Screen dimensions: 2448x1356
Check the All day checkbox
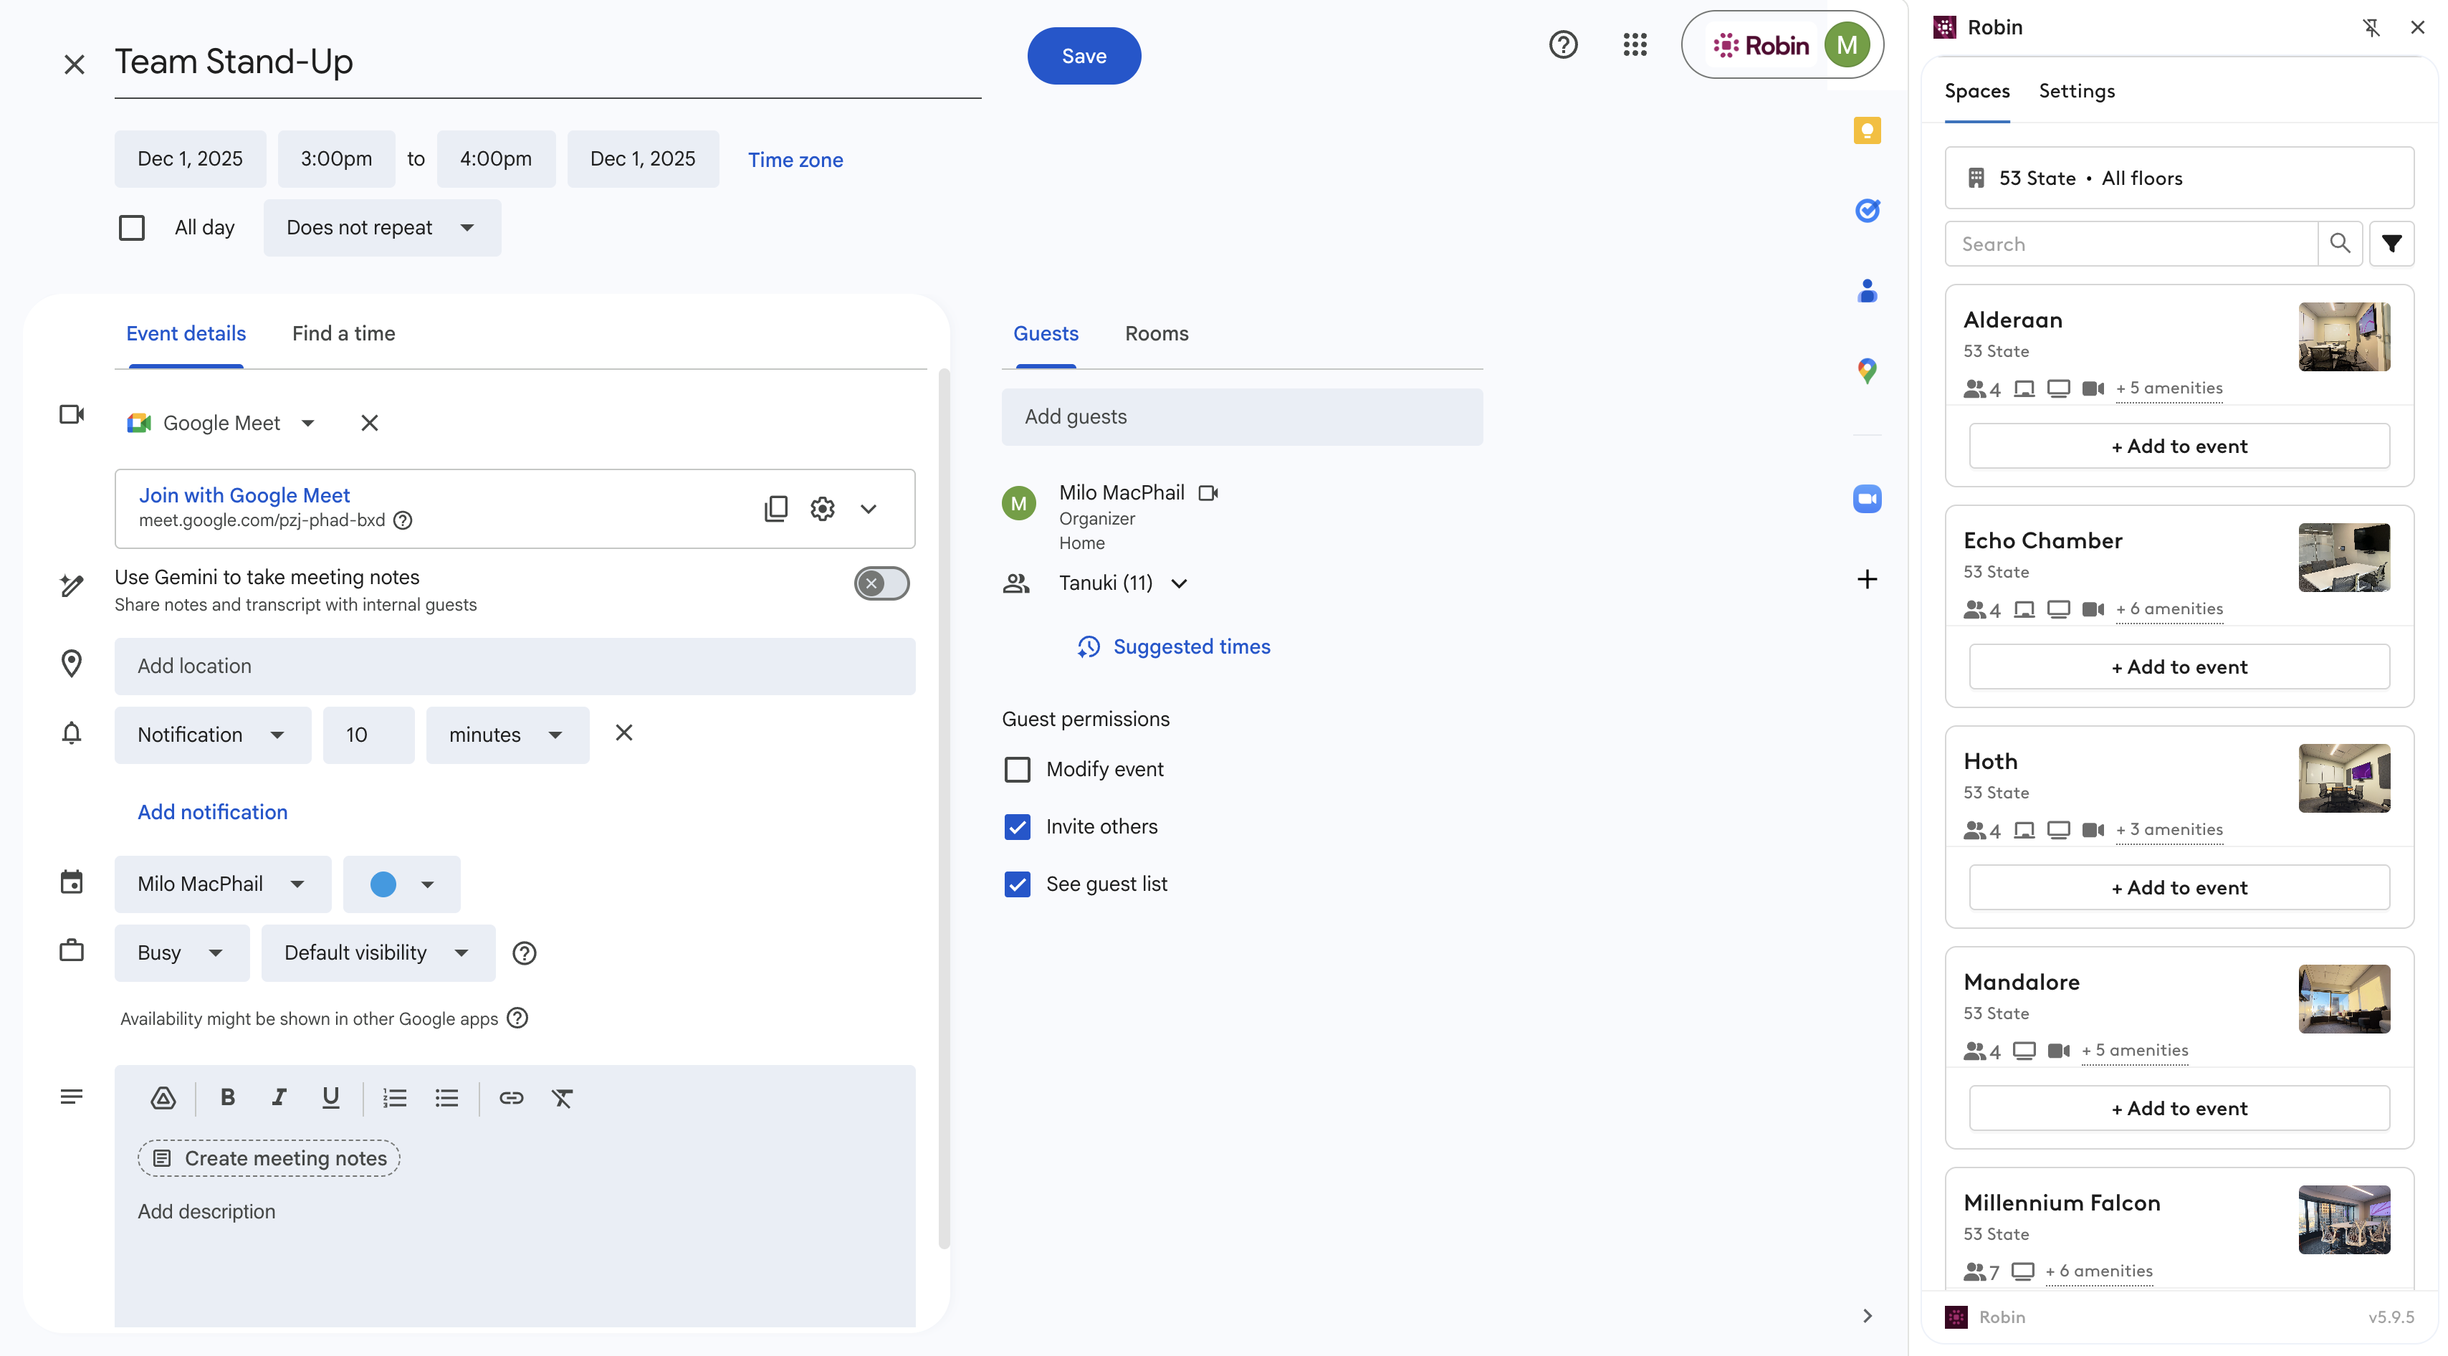(x=131, y=227)
